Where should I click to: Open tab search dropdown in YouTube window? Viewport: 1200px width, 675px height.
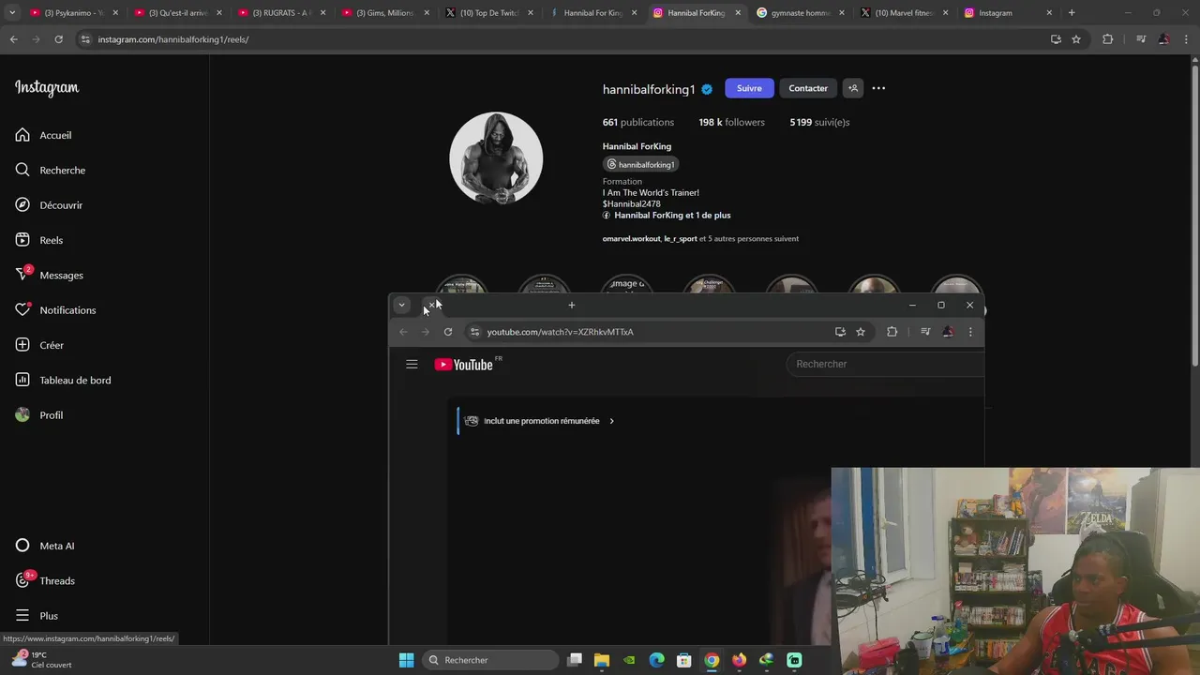pos(401,305)
